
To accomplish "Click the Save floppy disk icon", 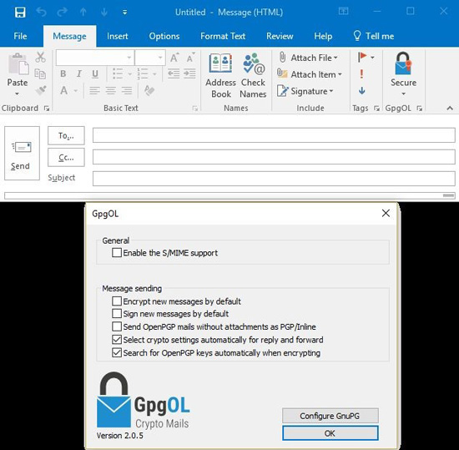I will [x=20, y=13].
